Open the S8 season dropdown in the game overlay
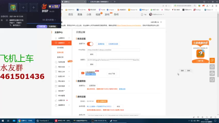Screen dimensions: 219x123 (x=49, y=20)
